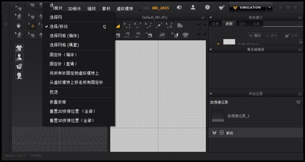Click the trash icon in 3D服装记录
Image resolution: width=305 pixels, height=162 pixels.
pyautogui.click(x=298, y=102)
